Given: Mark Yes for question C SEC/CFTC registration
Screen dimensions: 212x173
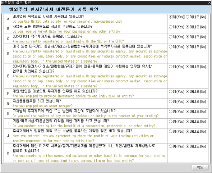Looking at the screenshot, I should 176,37.
